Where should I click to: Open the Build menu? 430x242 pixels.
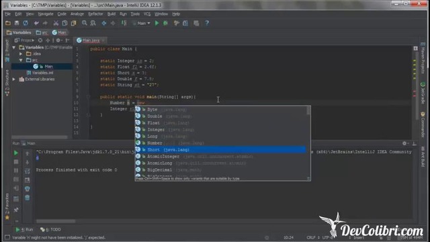click(x=112, y=14)
